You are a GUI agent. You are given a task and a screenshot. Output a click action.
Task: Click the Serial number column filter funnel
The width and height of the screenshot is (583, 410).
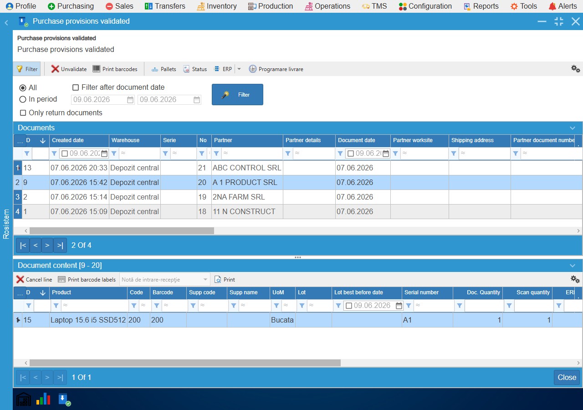[x=409, y=306]
